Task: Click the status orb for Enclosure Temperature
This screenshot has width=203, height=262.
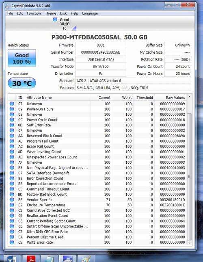Action: [12, 205]
